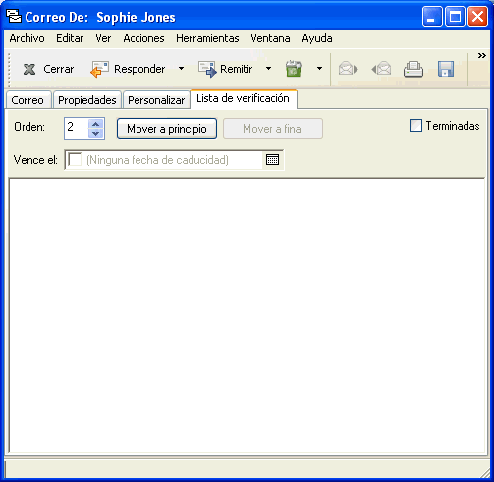The width and height of the screenshot is (494, 482).
Task: Open the Ventana menu
Action: (x=270, y=38)
